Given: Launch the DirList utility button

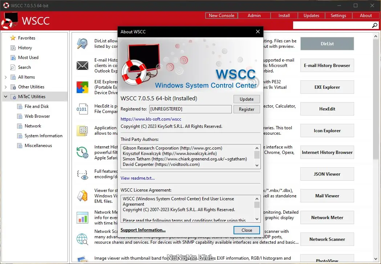Looking at the screenshot, I should point(327,43).
